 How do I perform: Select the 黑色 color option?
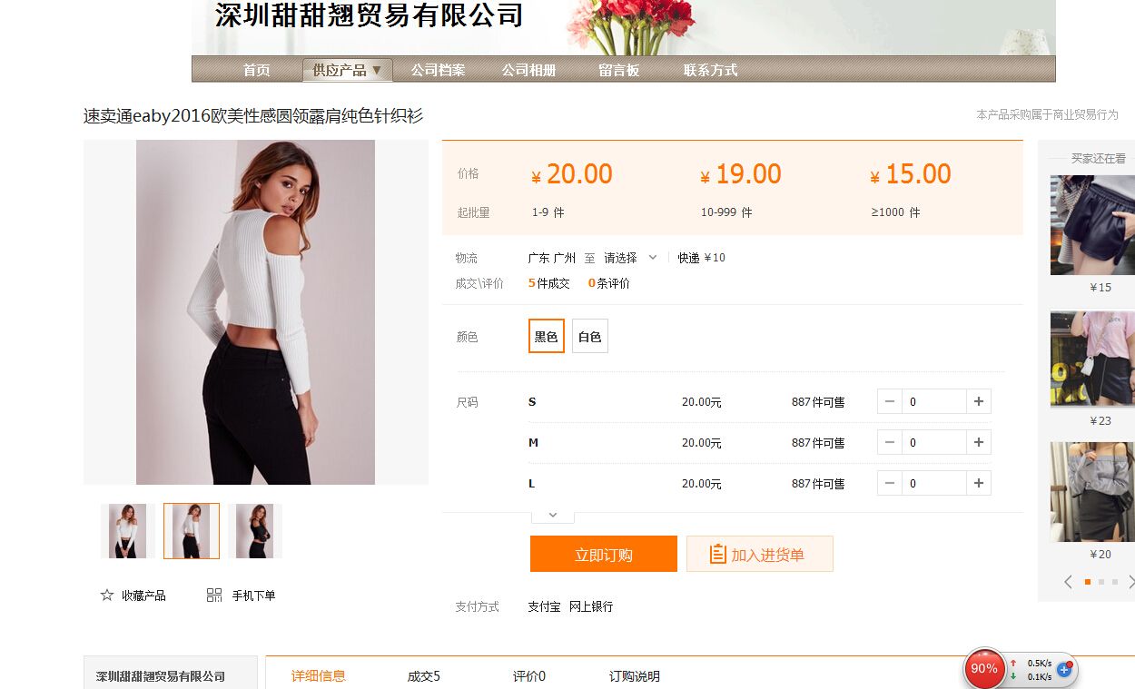(x=546, y=336)
